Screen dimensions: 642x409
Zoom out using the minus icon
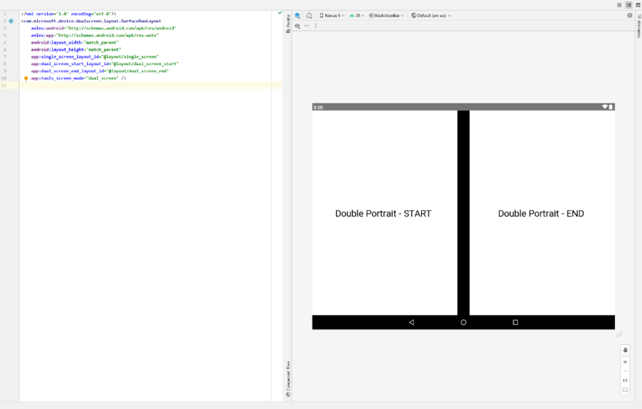tap(625, 371)
